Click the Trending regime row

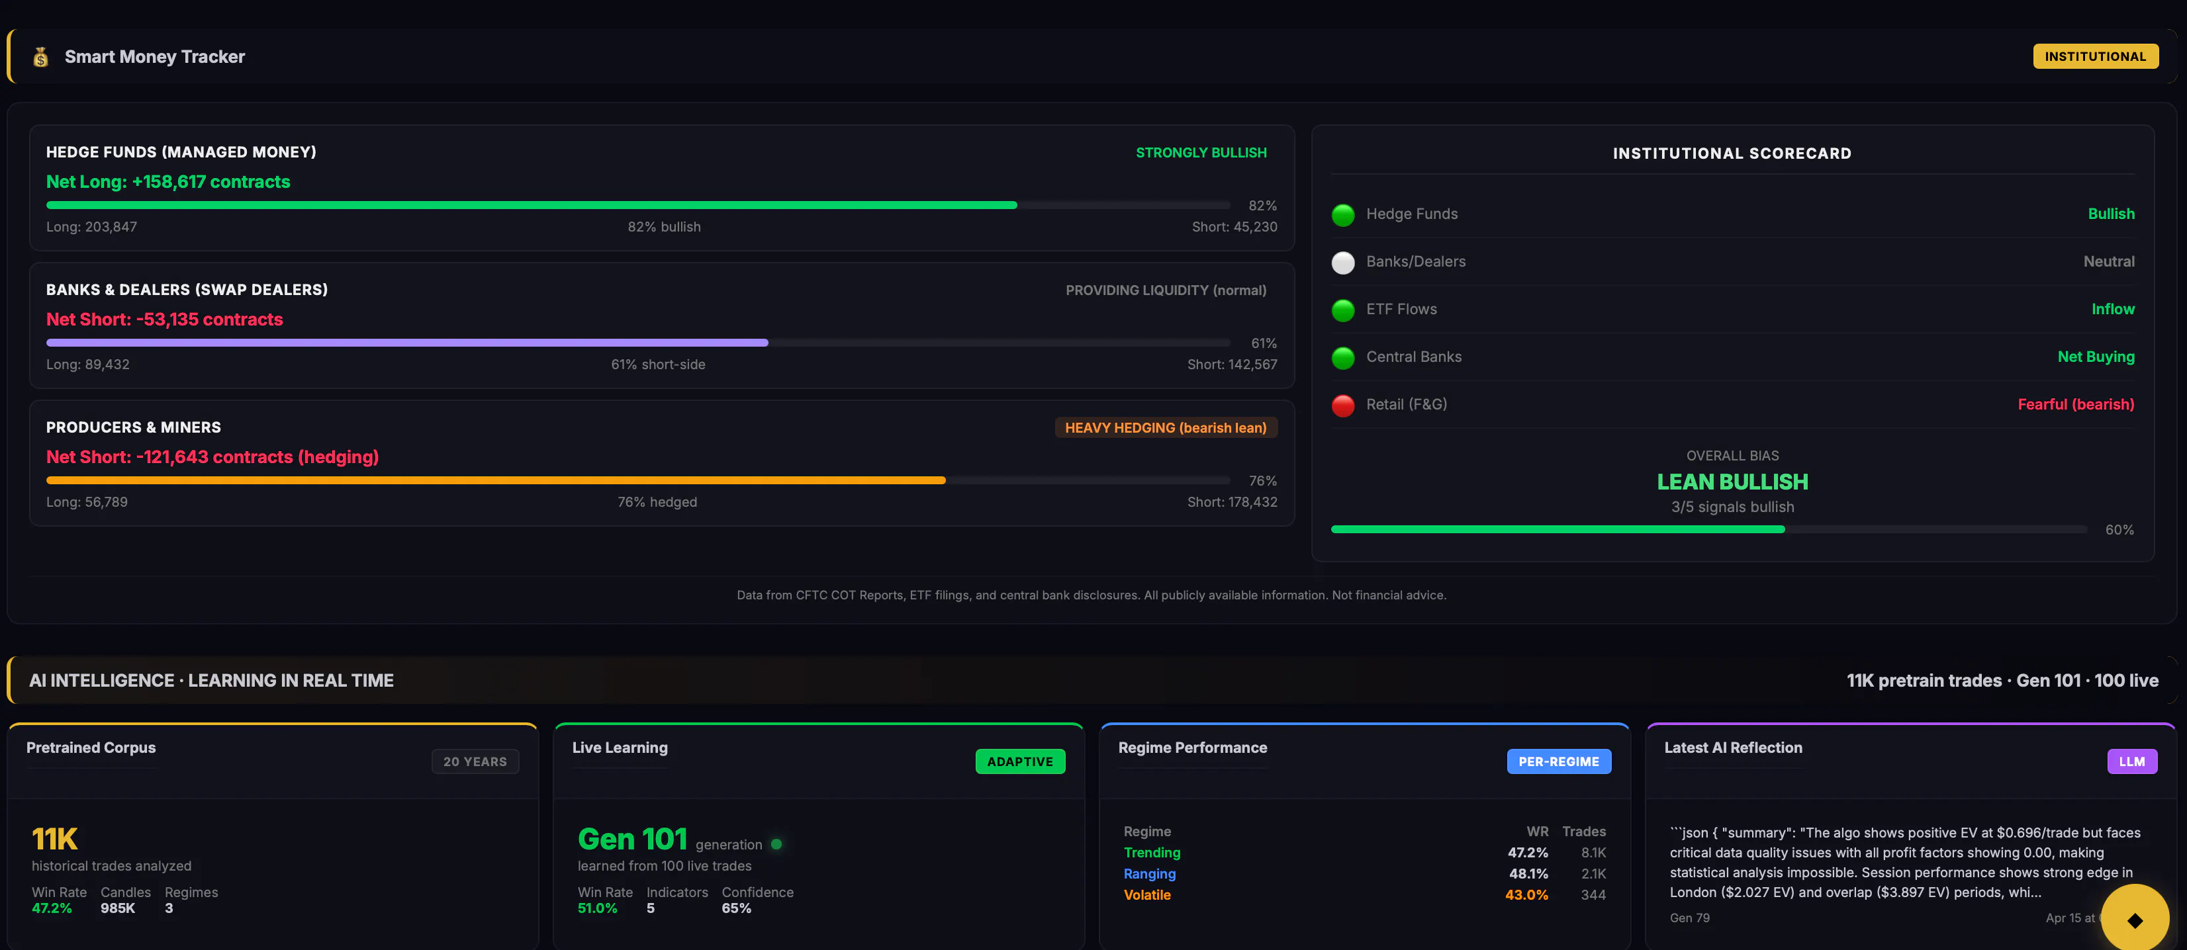1364,853
